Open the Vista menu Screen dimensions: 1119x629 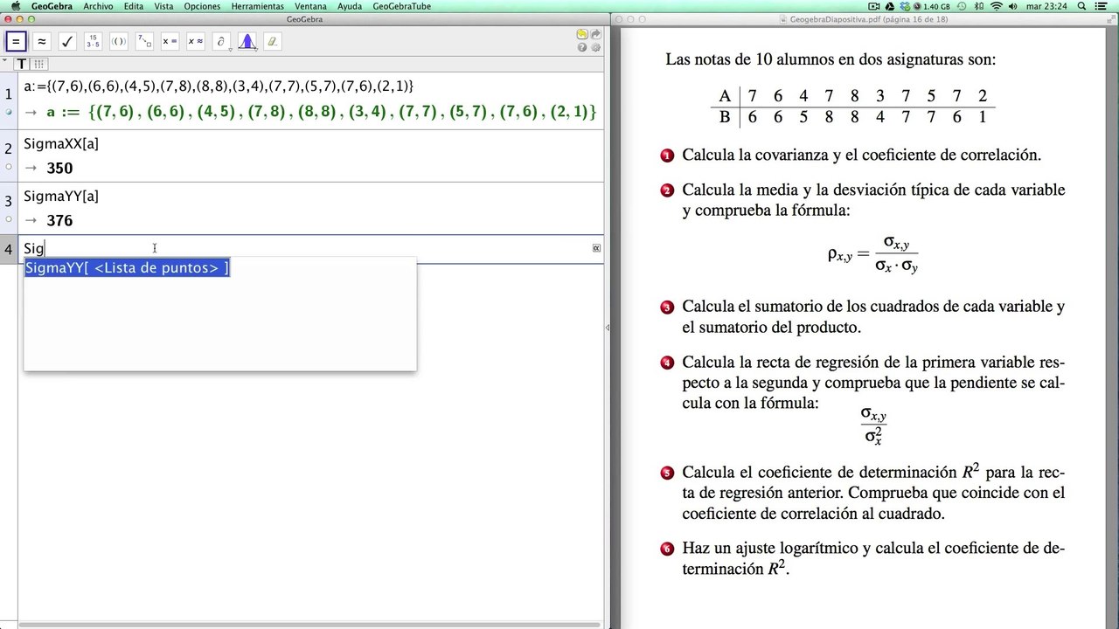[x=163, y=6]
